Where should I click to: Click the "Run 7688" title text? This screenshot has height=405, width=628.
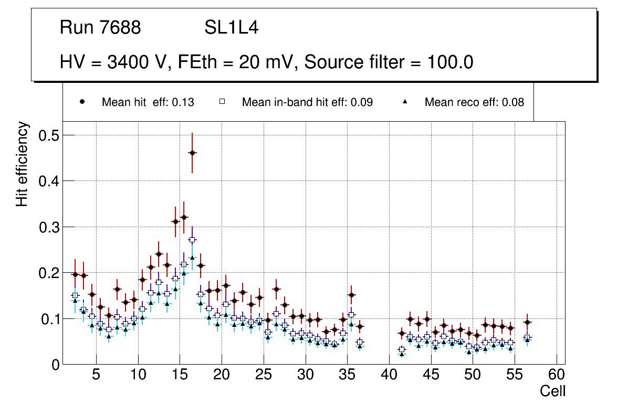pos(100,28)
